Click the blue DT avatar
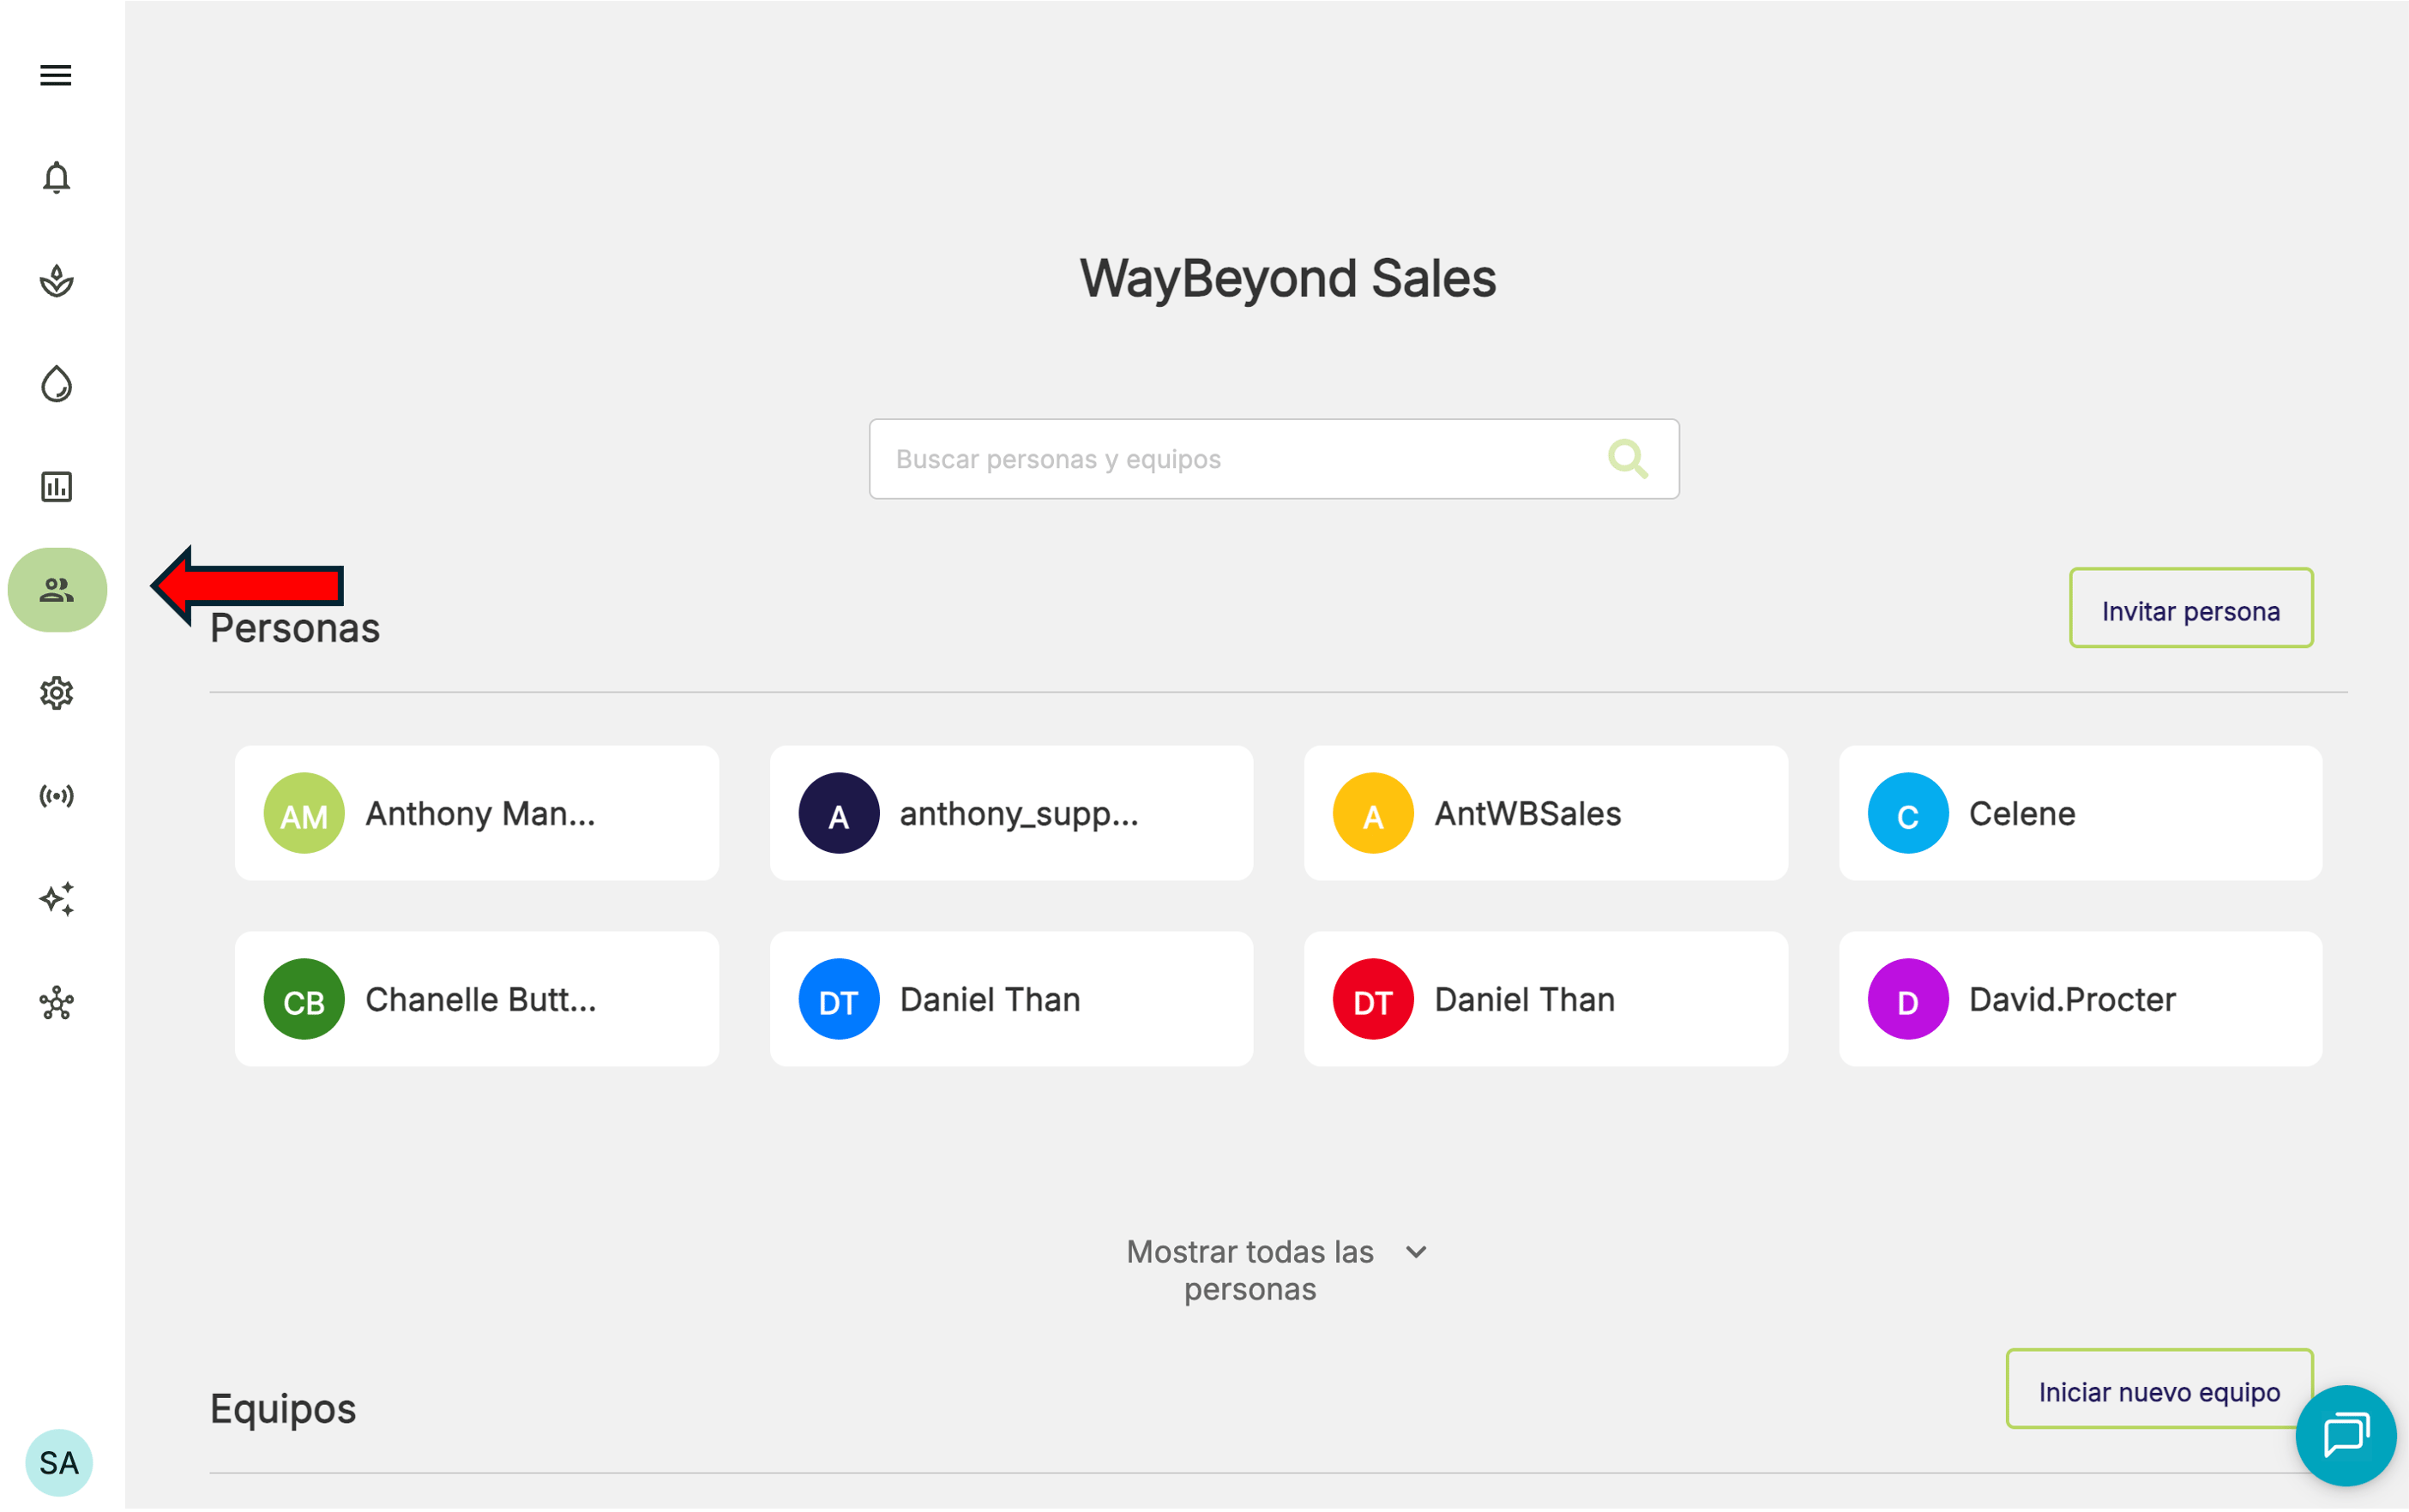The height and width of the screenshot is (1512, 2409). pos(839,999)
